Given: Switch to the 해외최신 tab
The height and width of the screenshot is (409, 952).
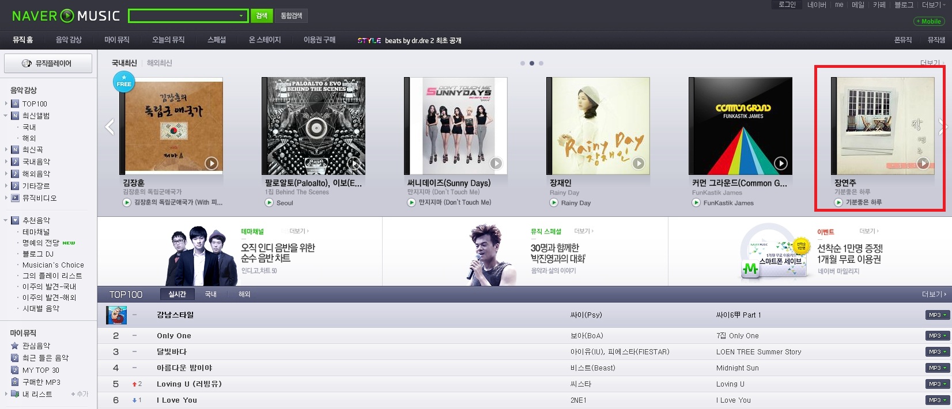Looking at the screenshot, I should 160,63.
